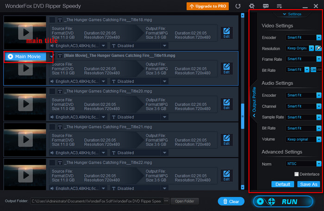The image size is (324, 211).
Task: Open Volume Keep original dropdown
Action: (319, 140)
